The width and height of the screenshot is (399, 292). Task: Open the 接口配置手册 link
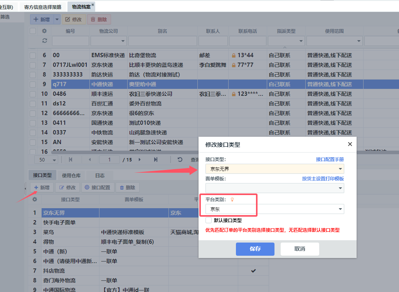330,159
